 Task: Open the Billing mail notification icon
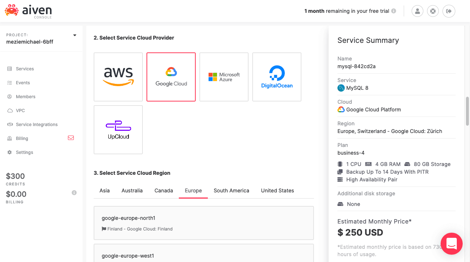point(71,138)
